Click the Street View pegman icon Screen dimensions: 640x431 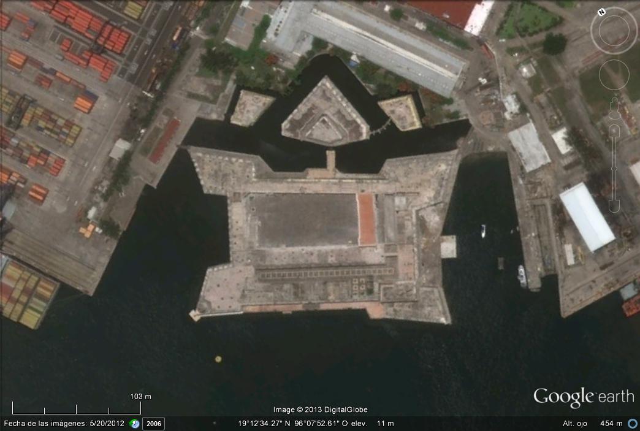tap(614, 108)
